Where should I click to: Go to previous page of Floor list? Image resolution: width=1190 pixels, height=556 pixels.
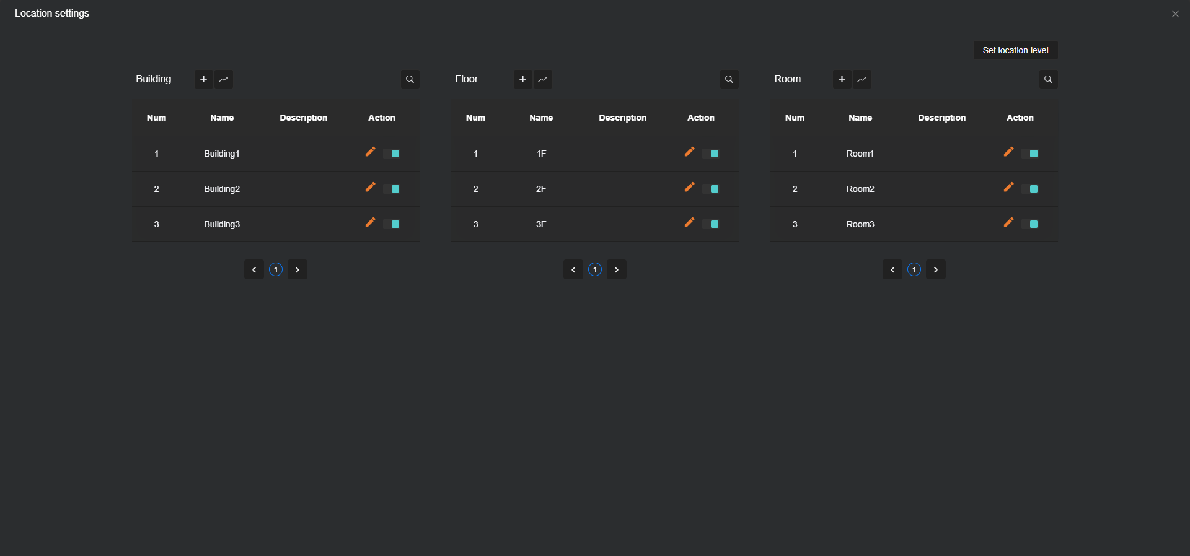coord(573,269)
